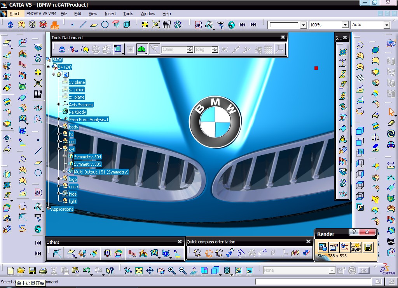Screen dimensions: 398x288
Task: Flip compass to XY in Quick compass orientation
Action: [x=197, y=253]
